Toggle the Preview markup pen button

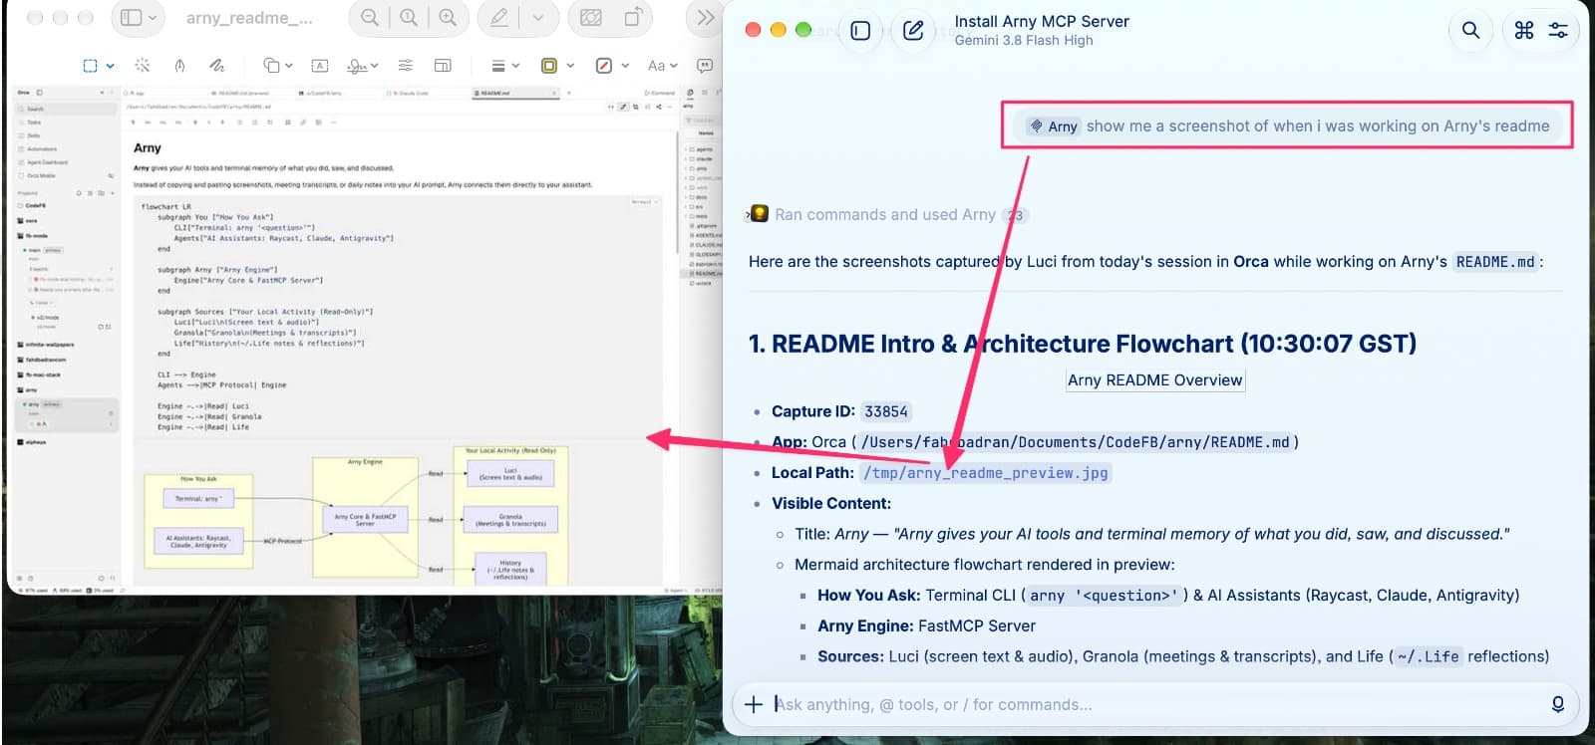click(499, 18)
